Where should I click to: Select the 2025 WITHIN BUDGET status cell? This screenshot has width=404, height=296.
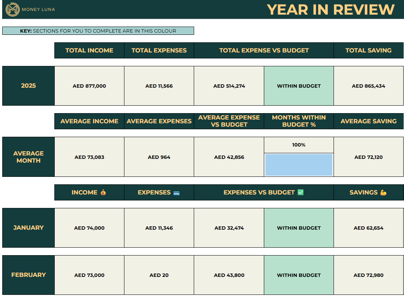[x=299, y=86]
